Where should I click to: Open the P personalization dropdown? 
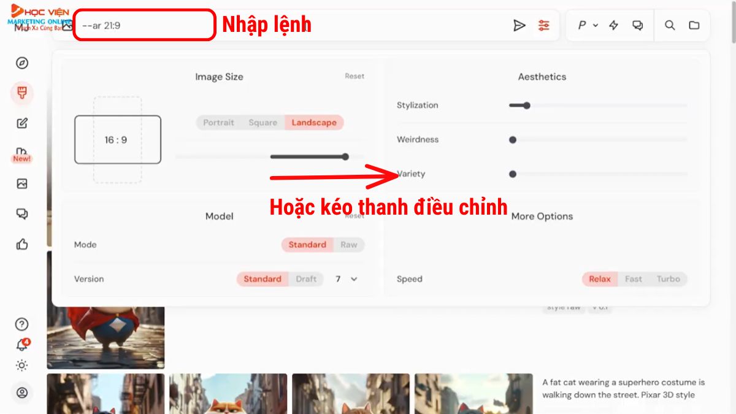(x=588, y=25)
